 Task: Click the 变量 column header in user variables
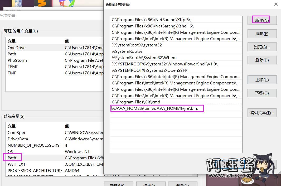click(35, 41)
